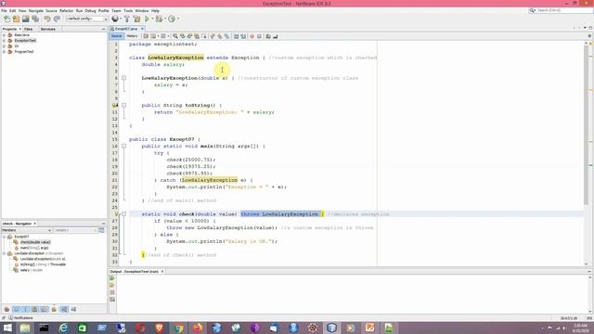Screen dimensions: 594x334
Task: Click the Stop Macro Recording icon
Action: 260,36
